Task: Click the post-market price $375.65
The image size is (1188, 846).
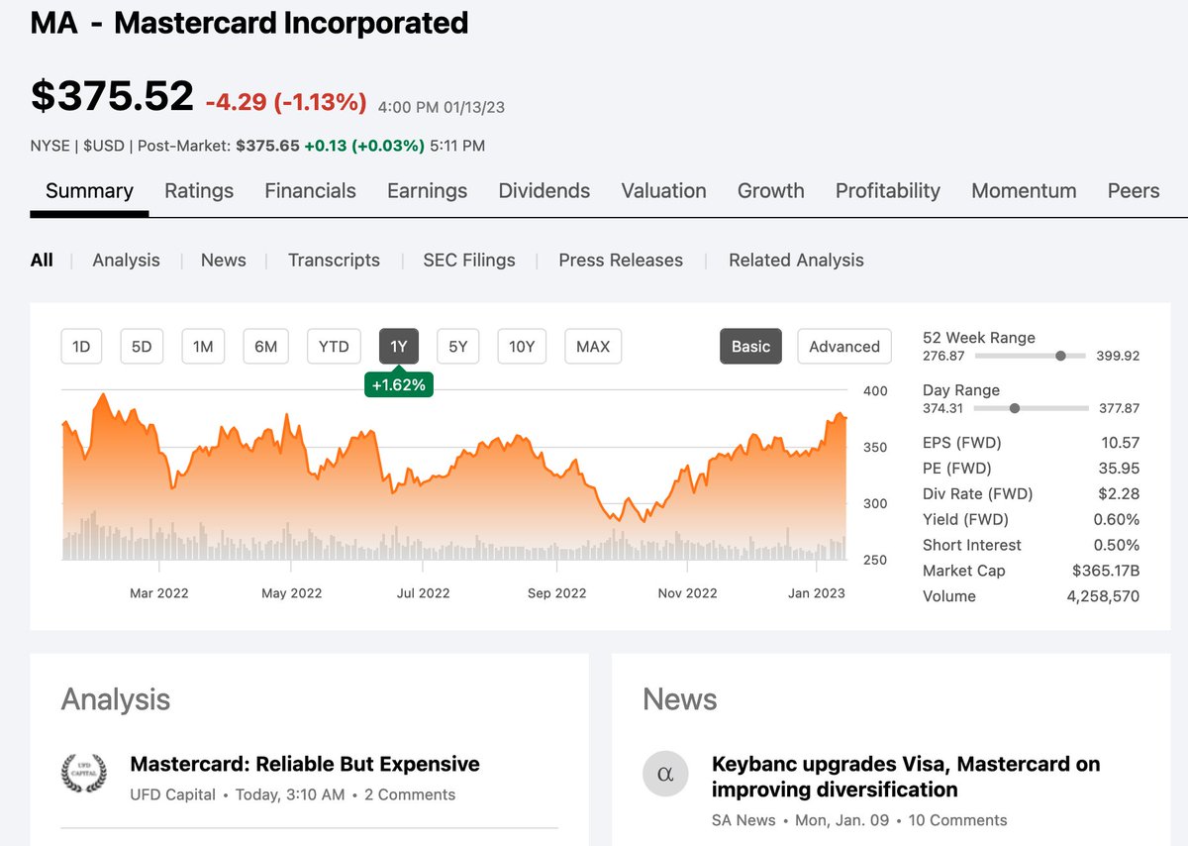Action: (267, 146)
